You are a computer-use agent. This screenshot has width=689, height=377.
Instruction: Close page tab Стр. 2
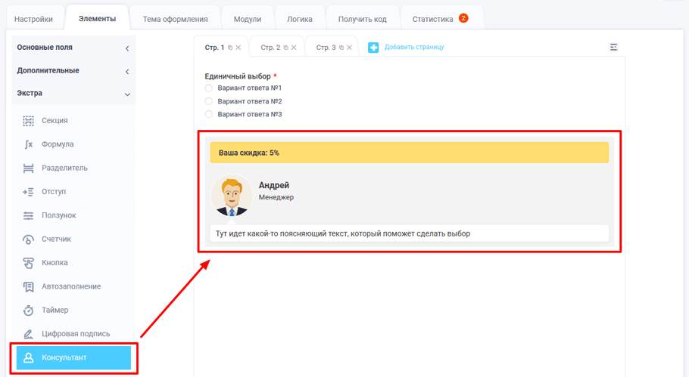pyautogui.click(x=295, y=48)
